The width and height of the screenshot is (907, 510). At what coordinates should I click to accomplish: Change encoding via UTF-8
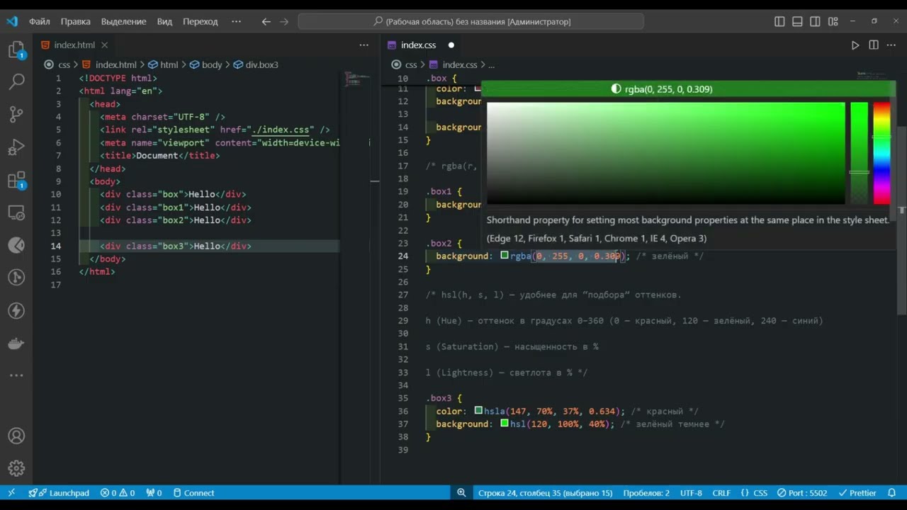[691, 493]
